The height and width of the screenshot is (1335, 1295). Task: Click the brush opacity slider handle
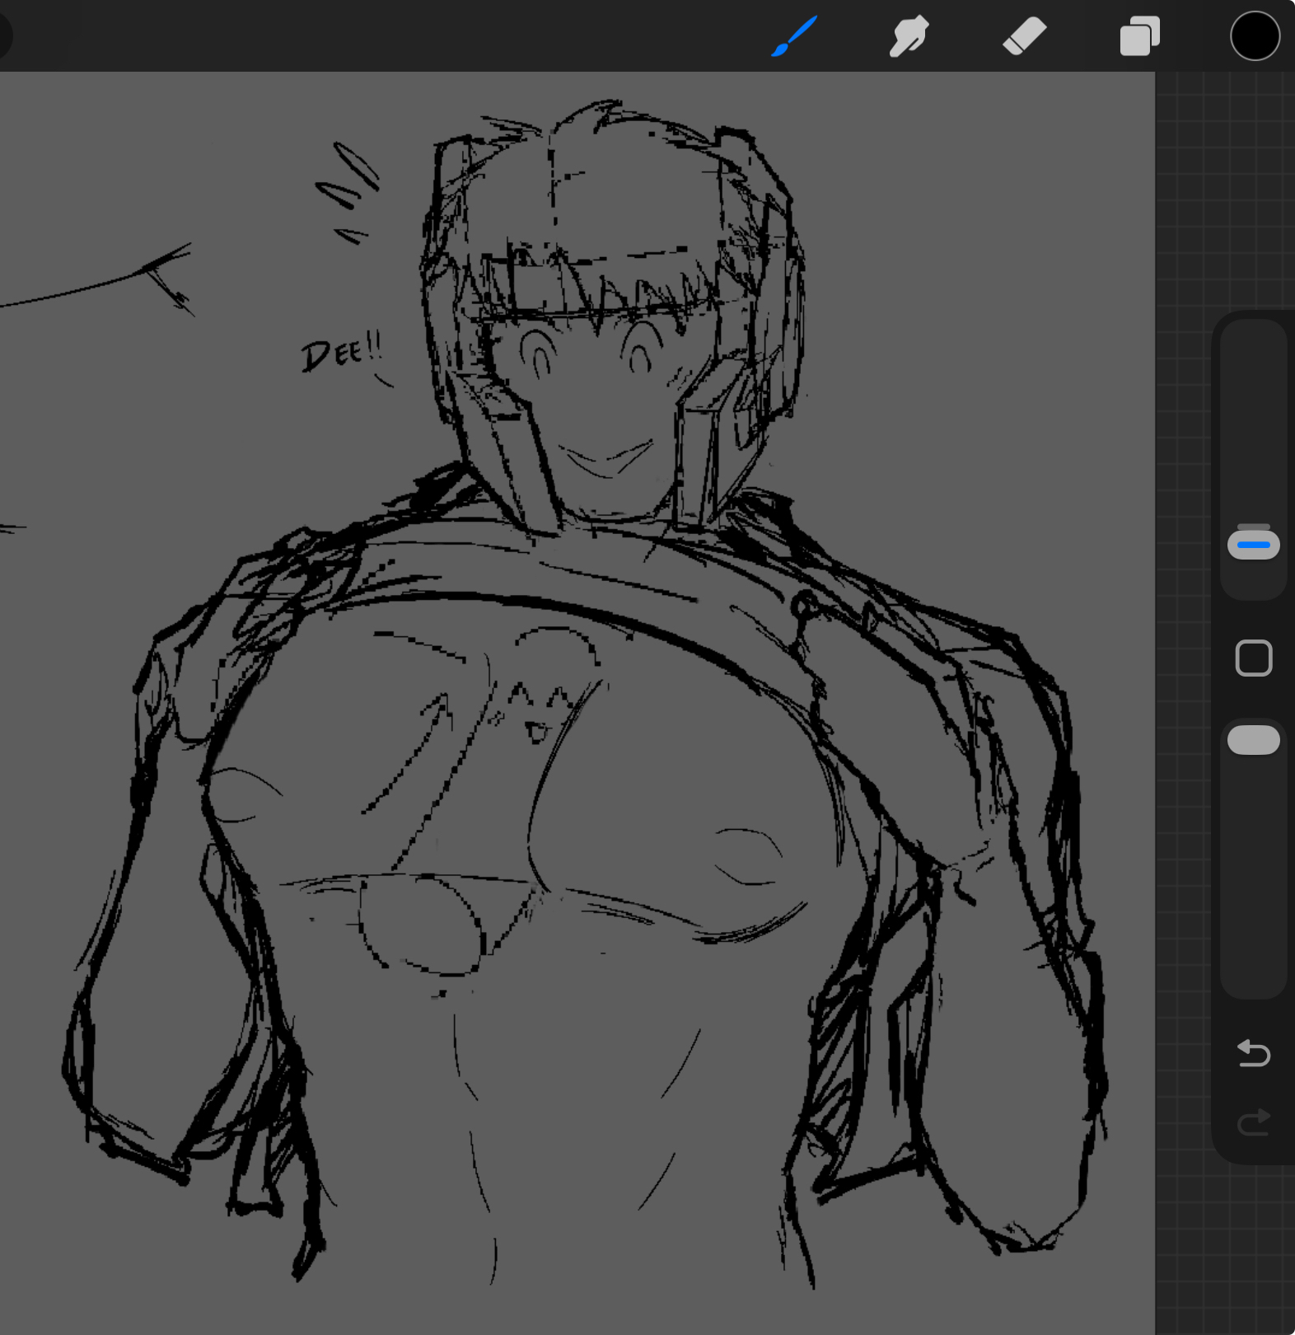[x=1253, y=740]
